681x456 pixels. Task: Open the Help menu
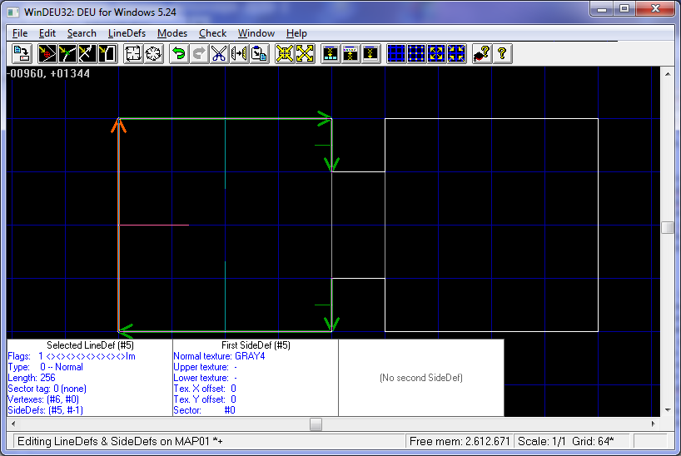click(x=296, y=33)
